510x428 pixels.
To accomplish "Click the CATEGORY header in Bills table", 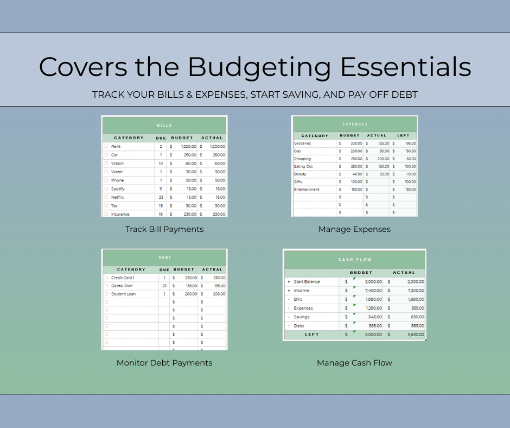I will [129, 138].
